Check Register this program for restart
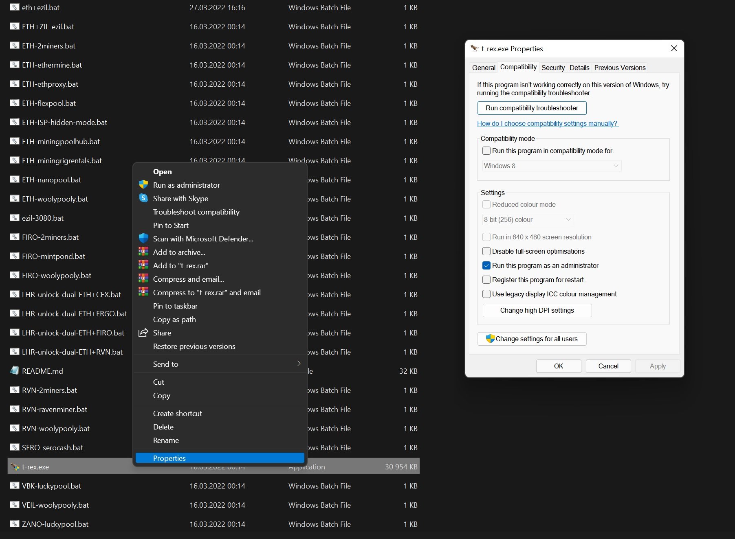The width and height of the screenshot is (735, 539). 486,280
